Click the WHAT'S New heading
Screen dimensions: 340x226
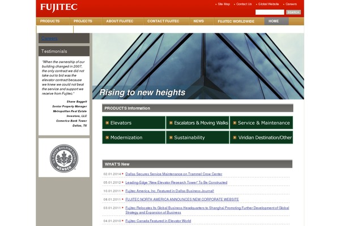tap(197, 164)
